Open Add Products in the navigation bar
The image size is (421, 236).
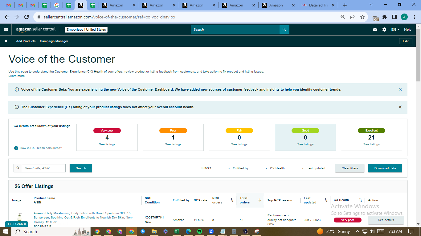(x=26, y=41)
